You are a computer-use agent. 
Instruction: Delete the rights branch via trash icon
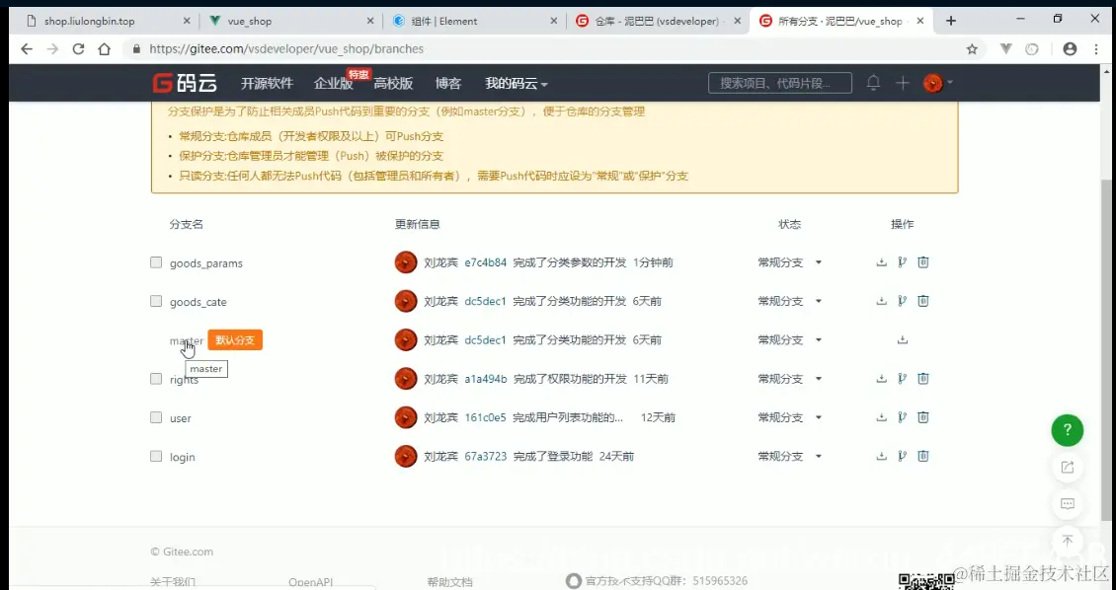point(922,378)
